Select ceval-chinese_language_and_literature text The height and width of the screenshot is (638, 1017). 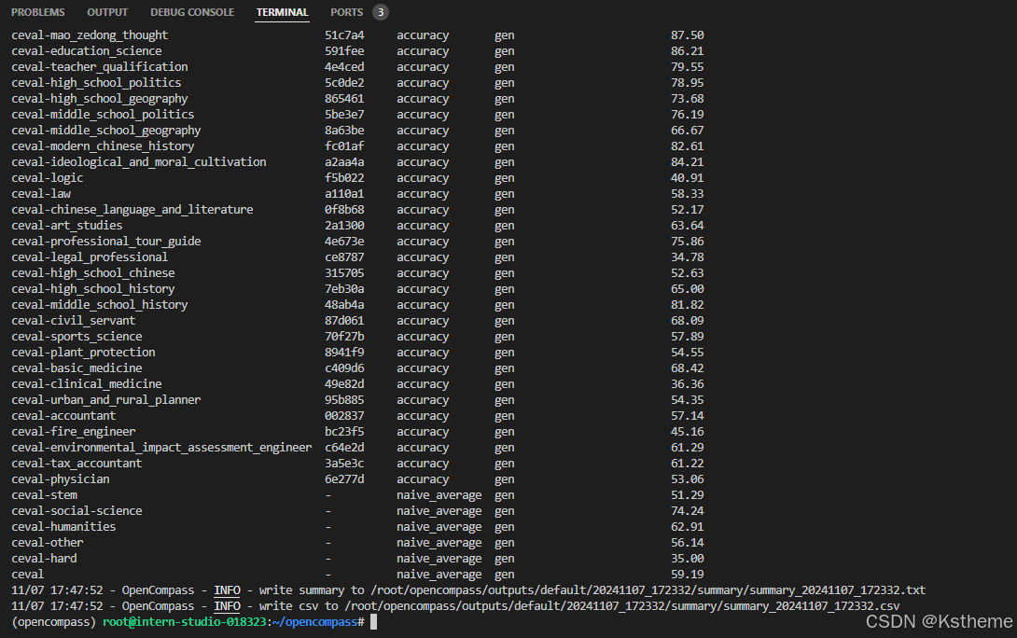[132, 210]
